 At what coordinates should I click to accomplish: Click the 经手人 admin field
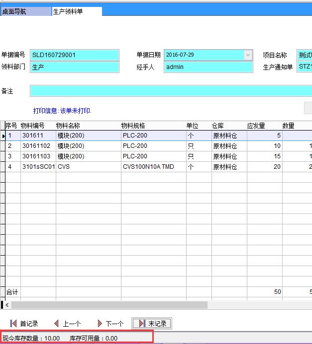pos(208,67)
